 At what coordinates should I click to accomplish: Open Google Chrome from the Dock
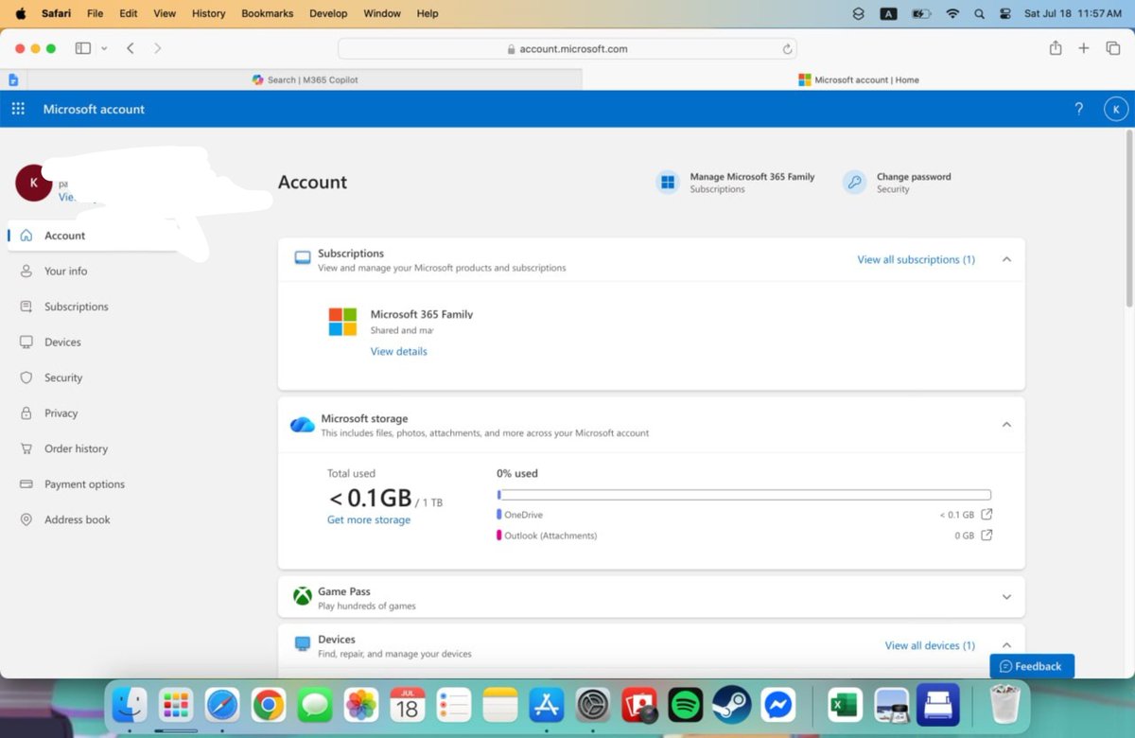pos(269,705)
